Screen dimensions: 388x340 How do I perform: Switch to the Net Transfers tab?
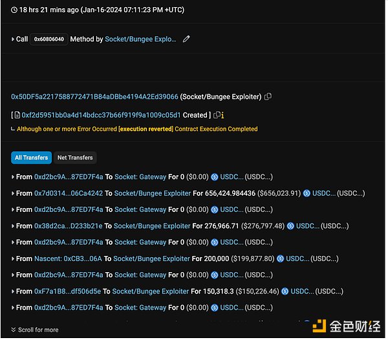(x=75, y=158)
